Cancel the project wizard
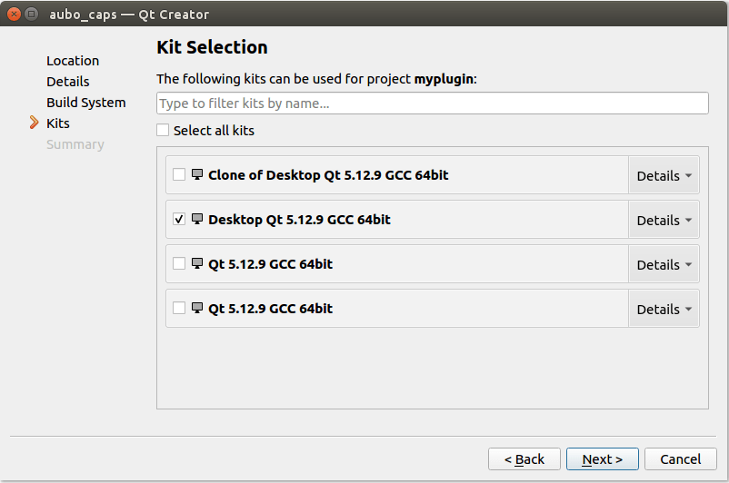The height and width of the screenshot is (483, 729). point(680,459)
